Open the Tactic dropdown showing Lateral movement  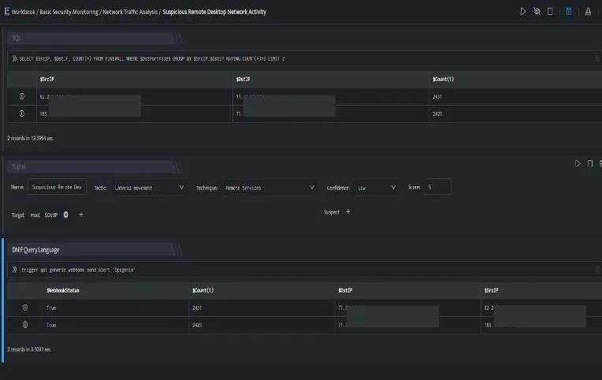[150, 188]
